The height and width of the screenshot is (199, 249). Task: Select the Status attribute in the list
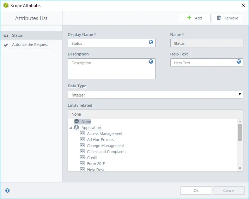[31, 35]
